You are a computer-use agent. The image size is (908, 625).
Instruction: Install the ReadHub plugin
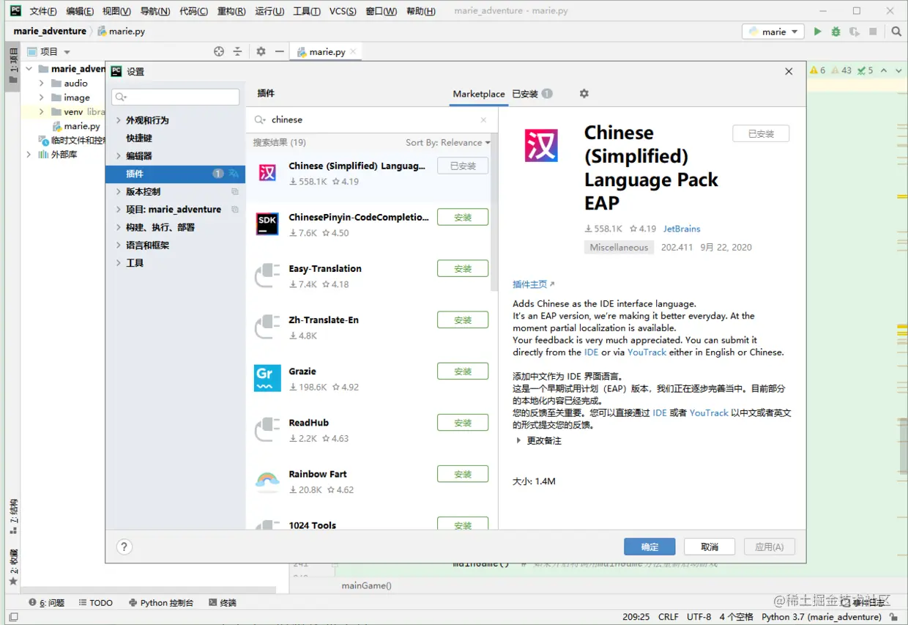[463, 423]
